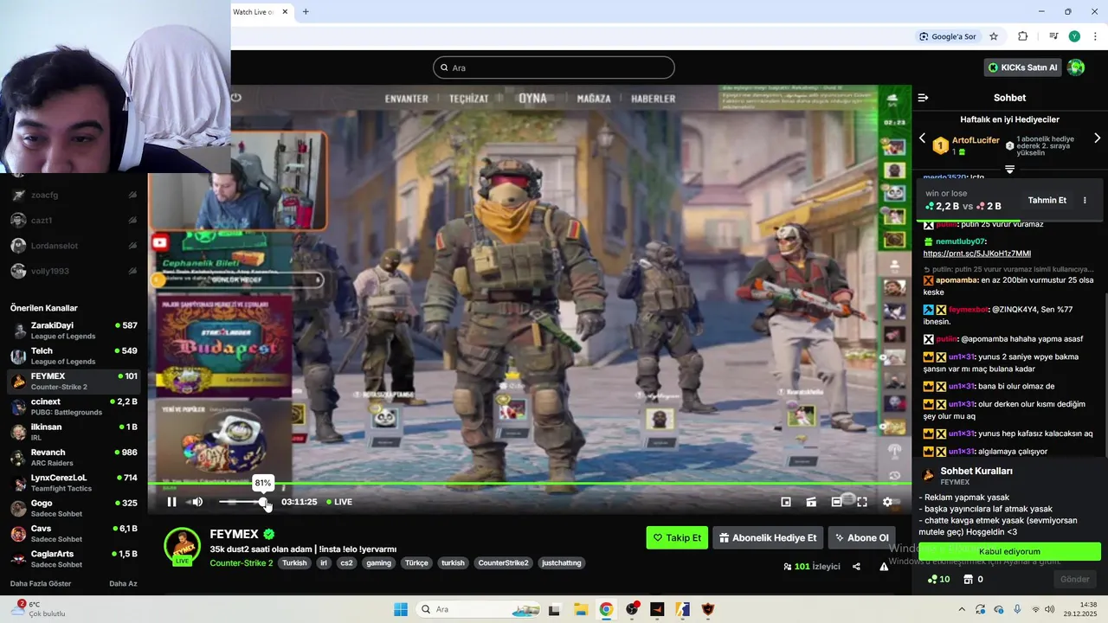The height and width of the screenshot is (623, 1108).
Task: Pause the live stream playback
Action: [x=171, y=502]
